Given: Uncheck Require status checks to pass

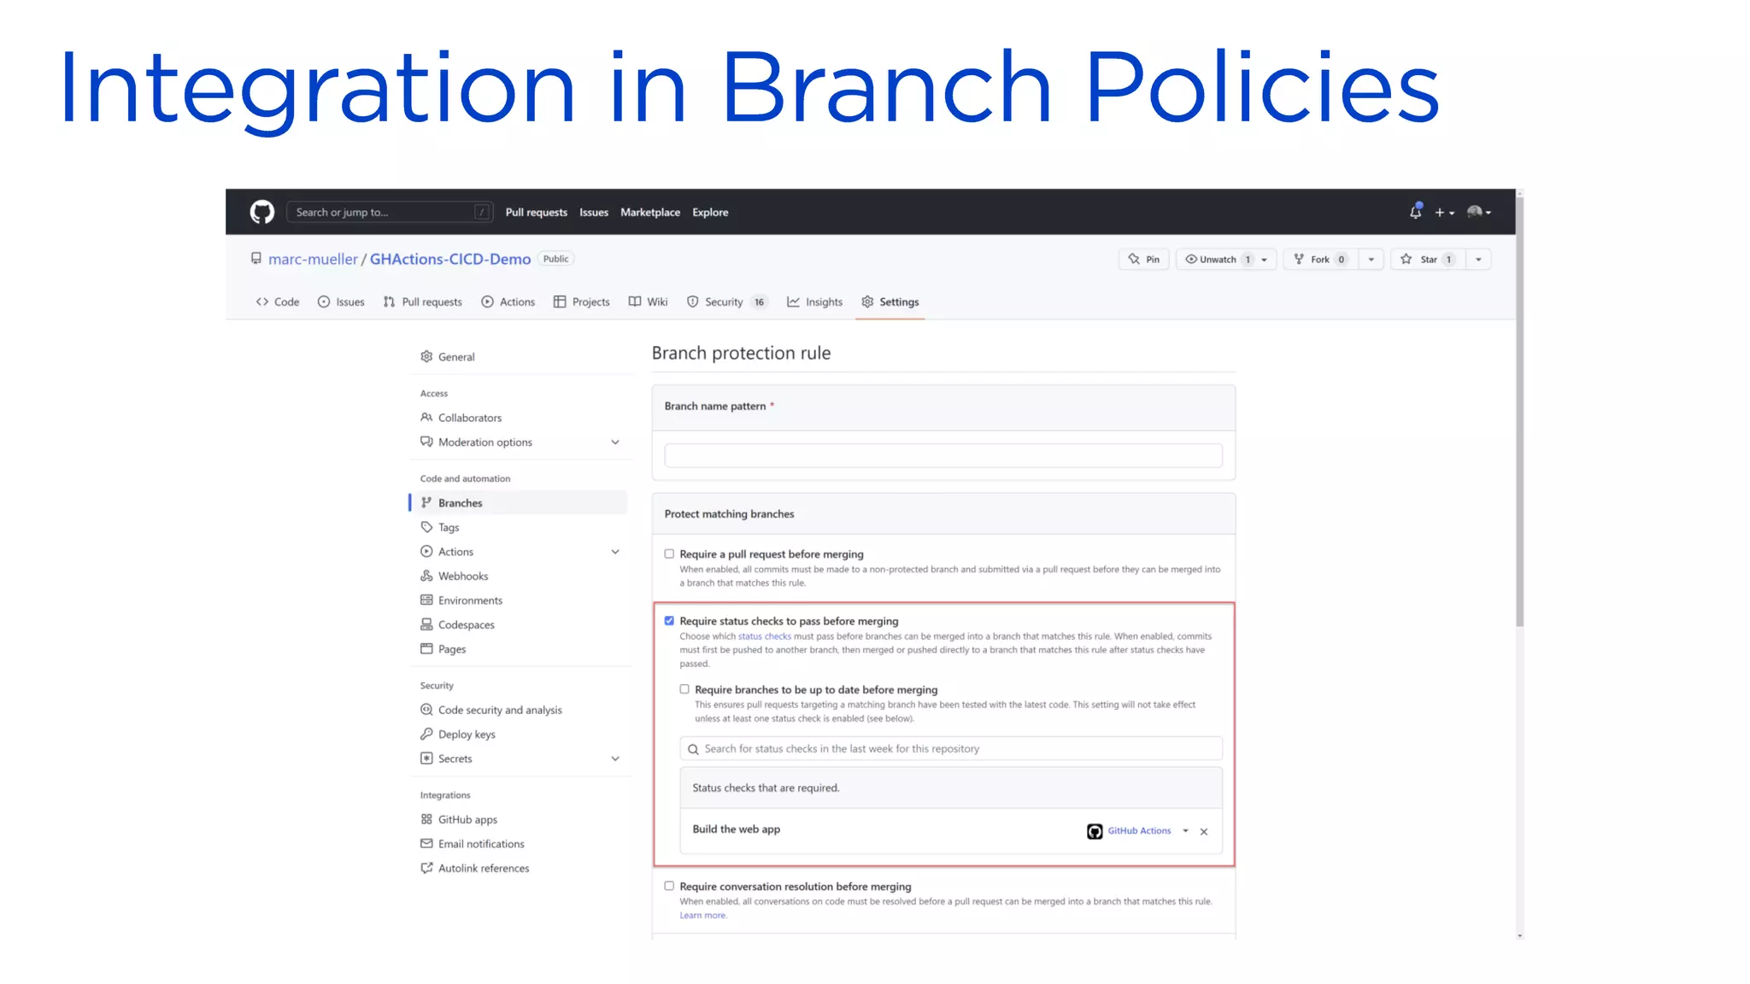Looking at the screenshot, I should pyautogui.click(x=669, y=621).
